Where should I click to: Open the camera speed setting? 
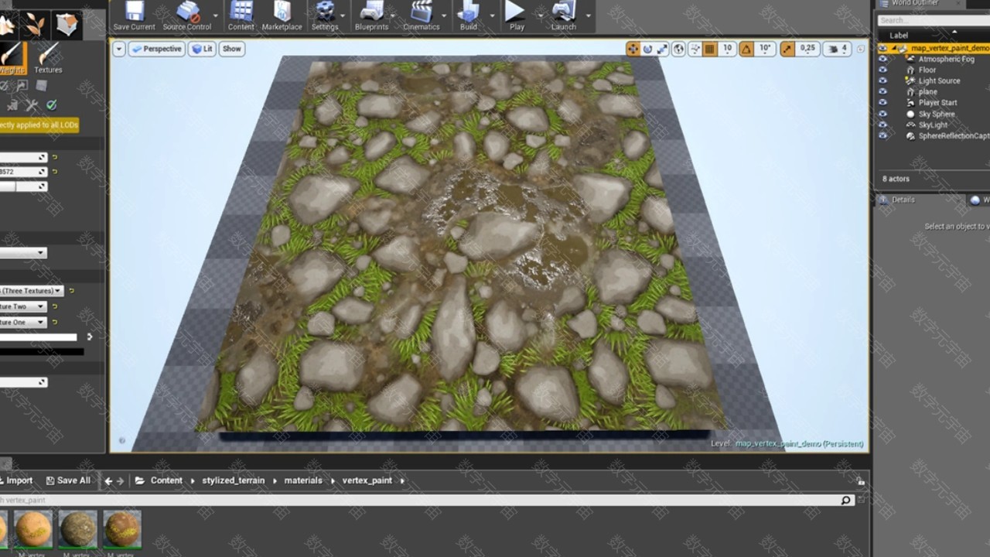pos(837,49)
